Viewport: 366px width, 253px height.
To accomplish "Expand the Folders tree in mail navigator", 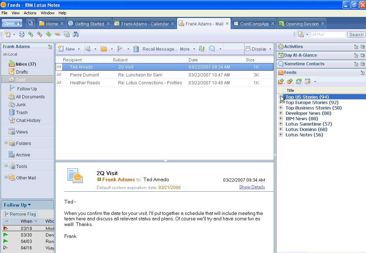I will (x=6, y=143).
